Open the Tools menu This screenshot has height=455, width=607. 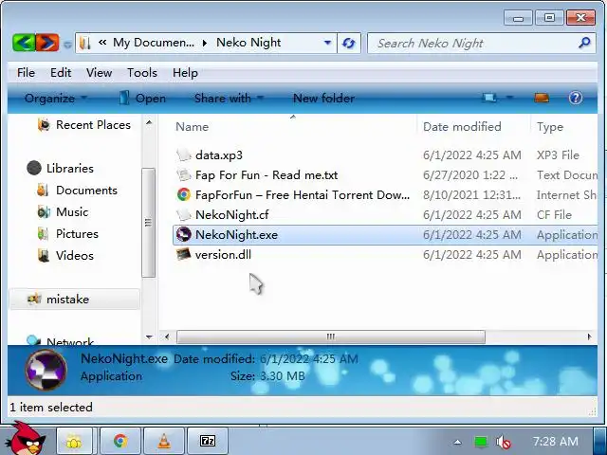[x=142, y=73]
